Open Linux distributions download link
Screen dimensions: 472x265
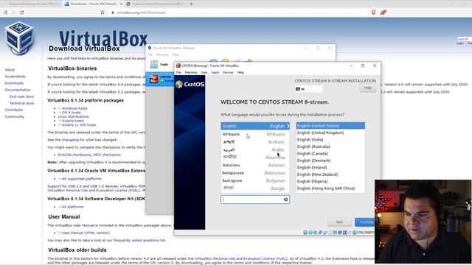click(x=73, y=116)
